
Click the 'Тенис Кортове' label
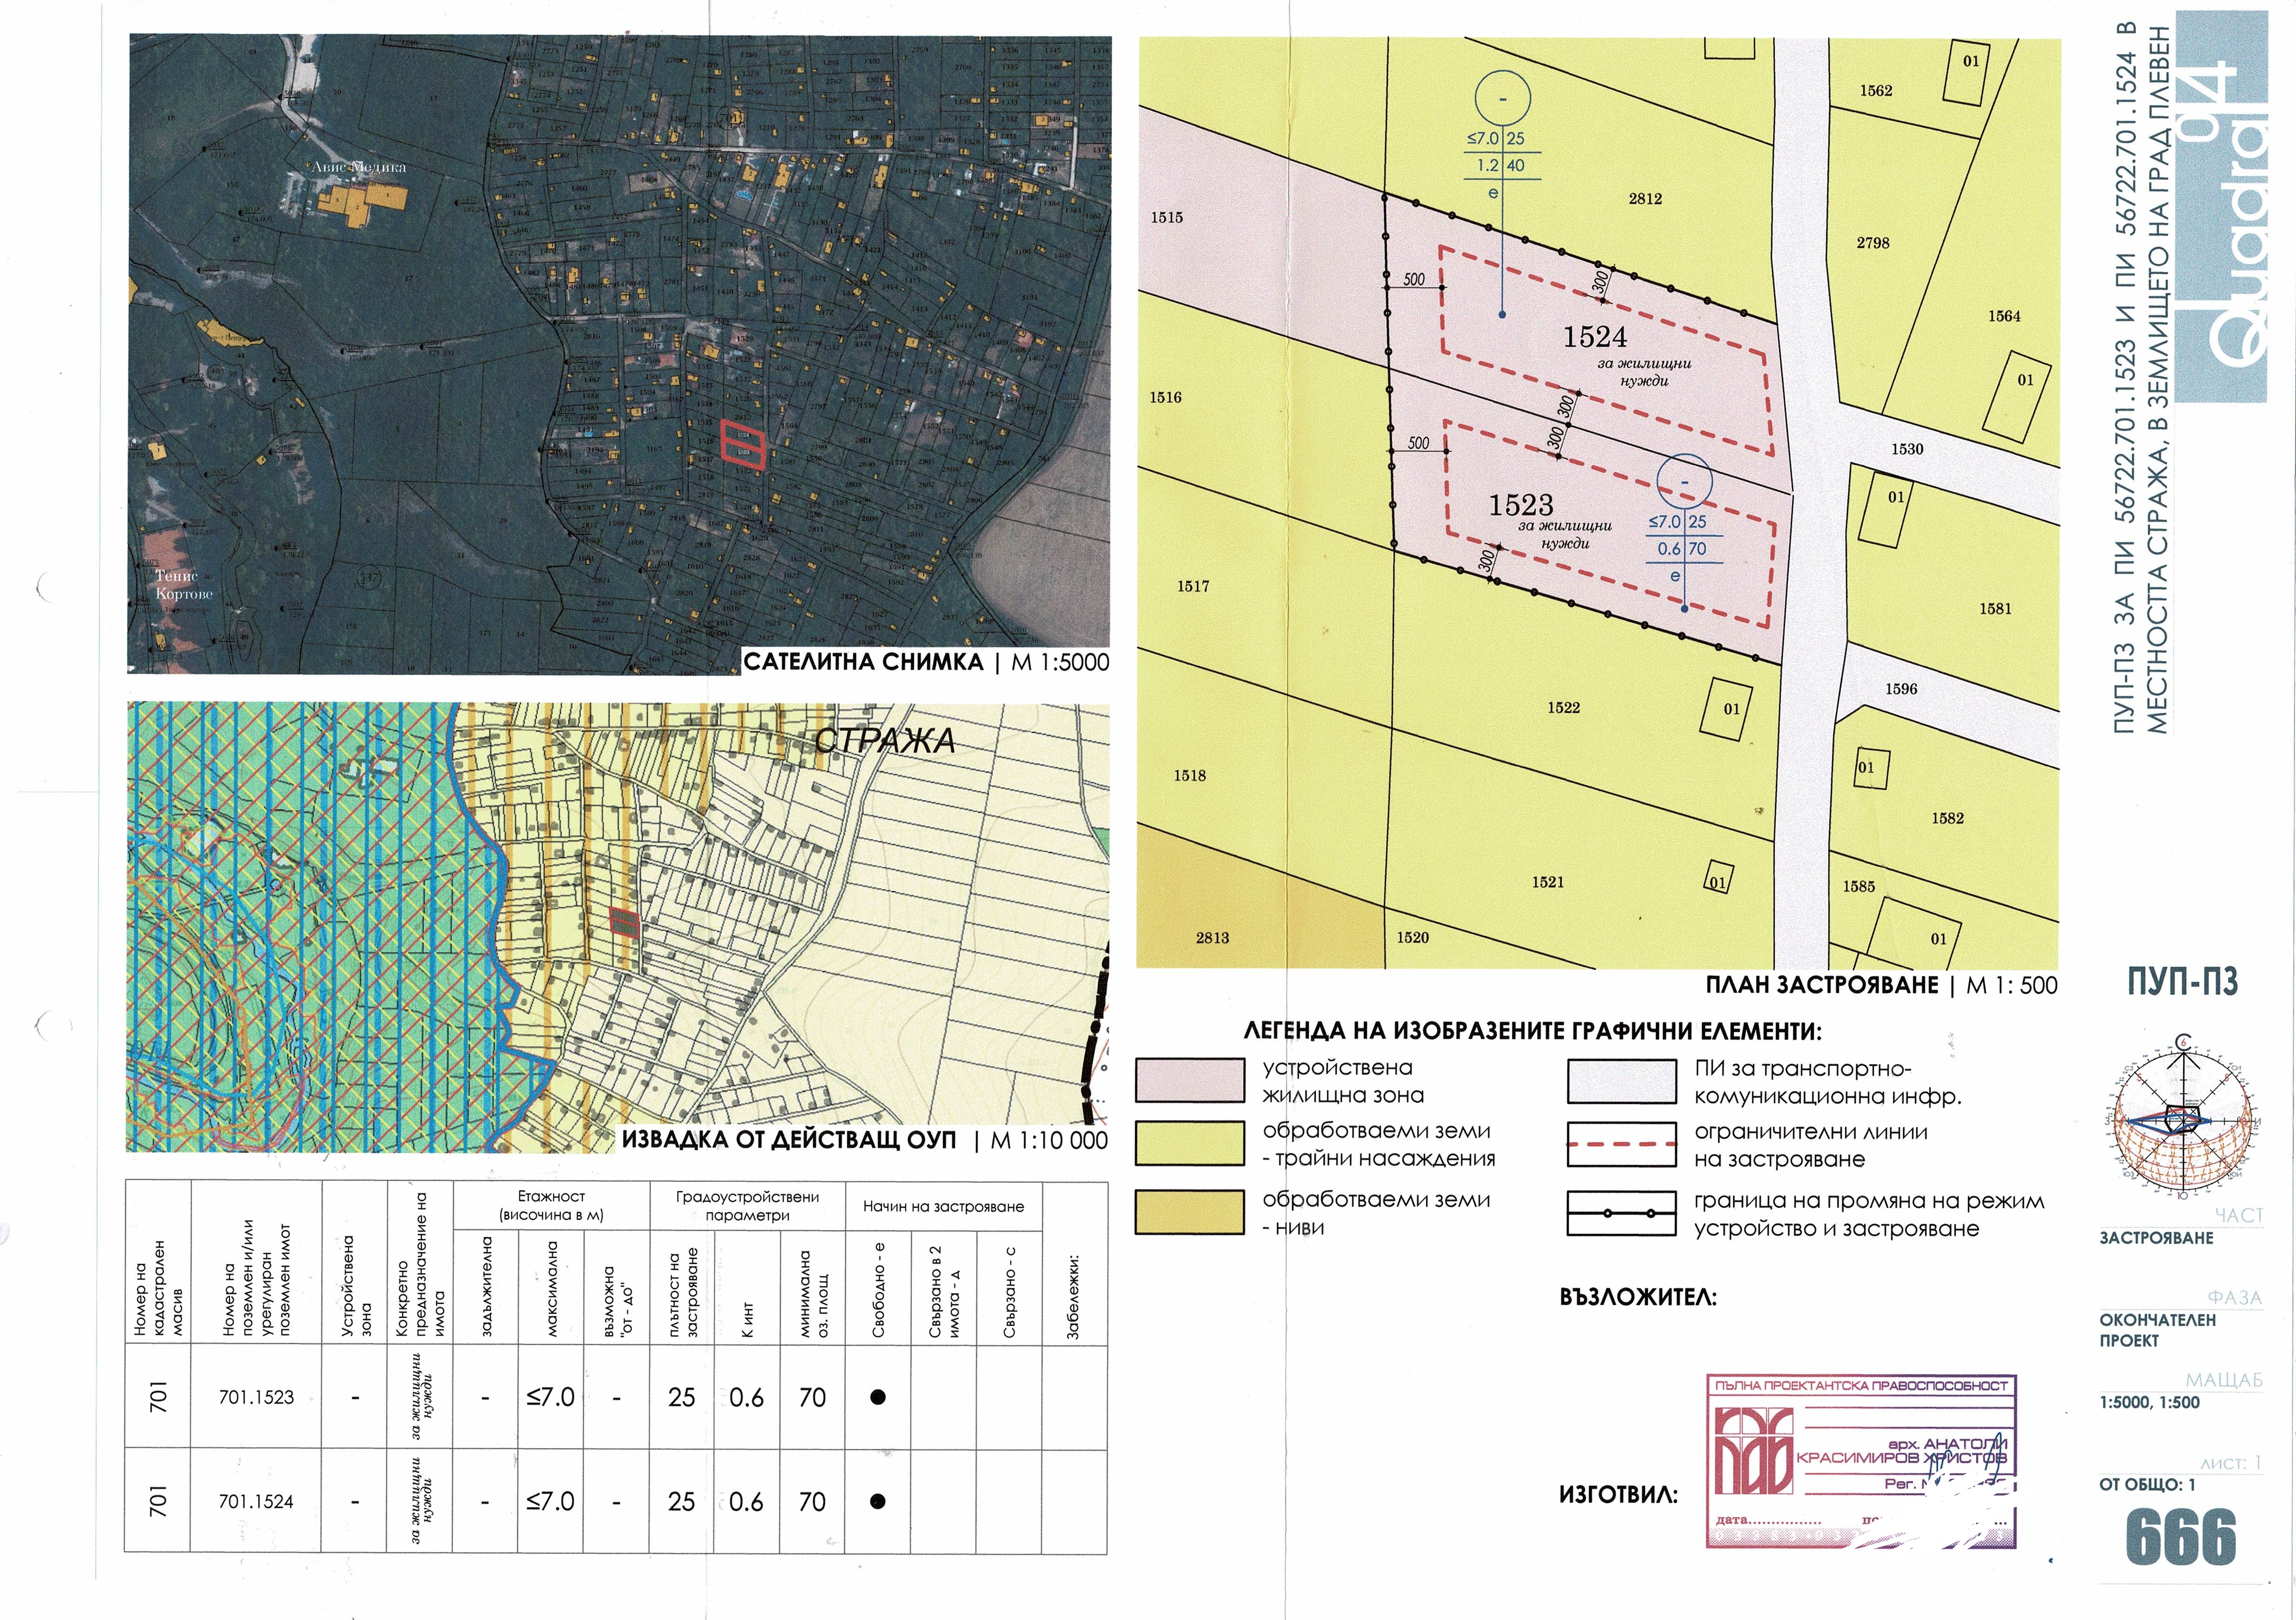pyautogui.click(x=184, y=584)
